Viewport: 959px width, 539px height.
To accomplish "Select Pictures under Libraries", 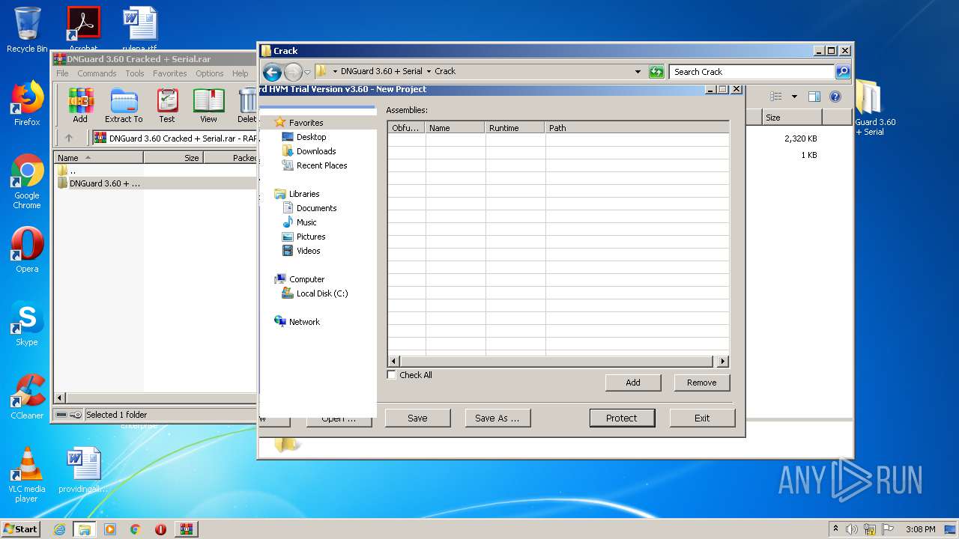I will pyautogui.click(x=311, y=237).
